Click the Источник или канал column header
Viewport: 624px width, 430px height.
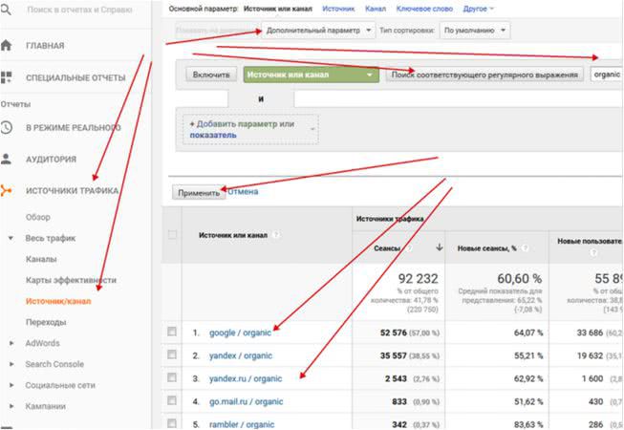[x=233, y=235]
